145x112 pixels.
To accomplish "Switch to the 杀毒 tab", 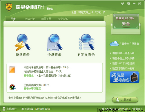I will pyautogui.click(x=13, y=19).
